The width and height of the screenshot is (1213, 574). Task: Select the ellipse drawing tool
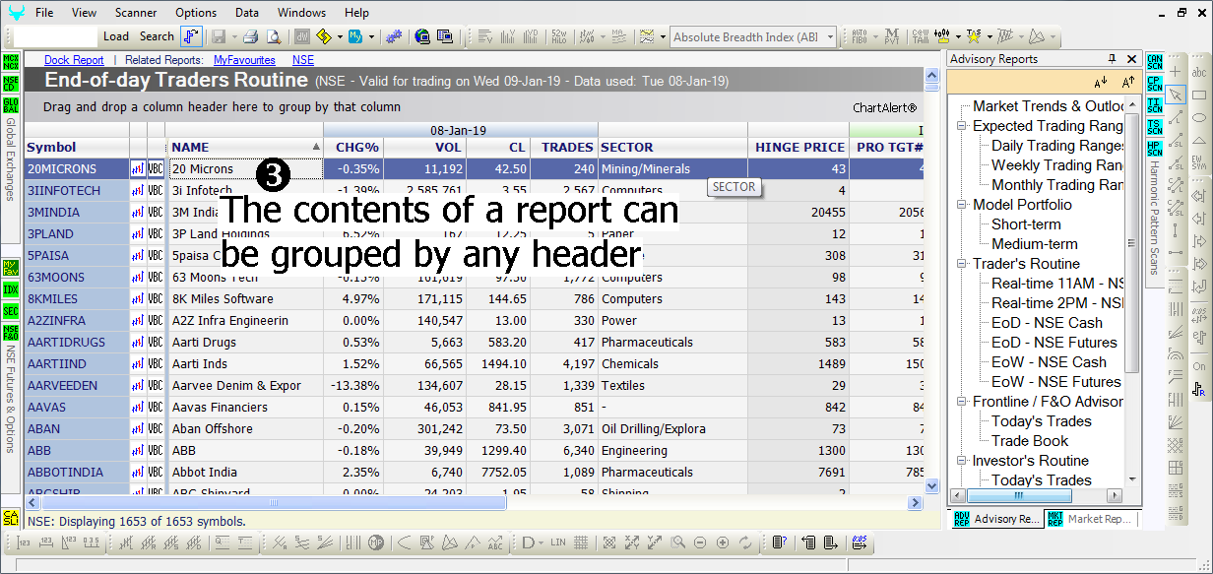tap(1199, 117)
